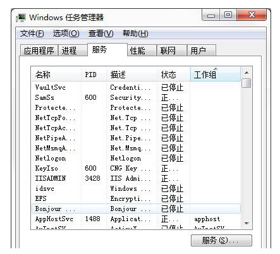Open the 查看(V) menu

tap(101, 33)
